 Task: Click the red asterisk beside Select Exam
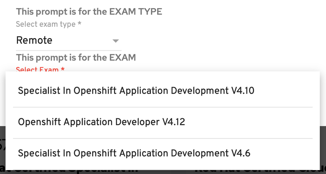pyautogui.click(x=63, y=70)
